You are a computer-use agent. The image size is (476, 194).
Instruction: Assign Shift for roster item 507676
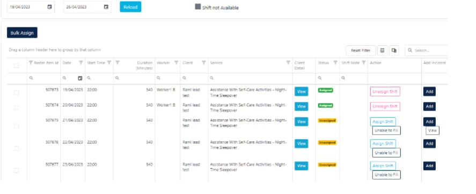(x=383, y=144)
